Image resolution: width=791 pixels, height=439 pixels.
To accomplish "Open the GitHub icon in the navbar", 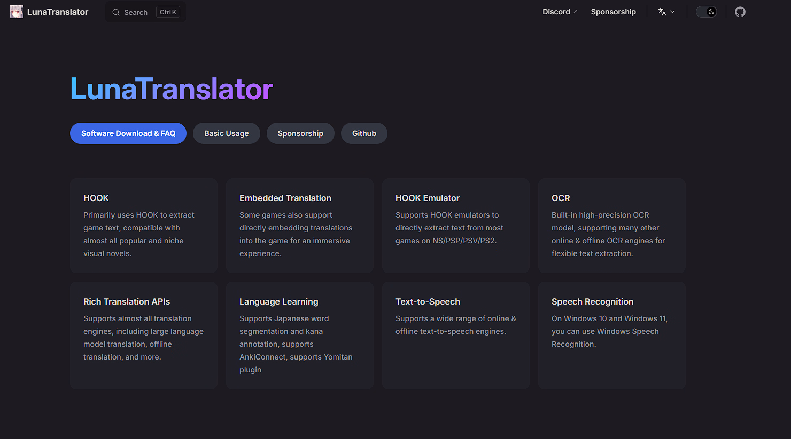I will tap(740, 12).
